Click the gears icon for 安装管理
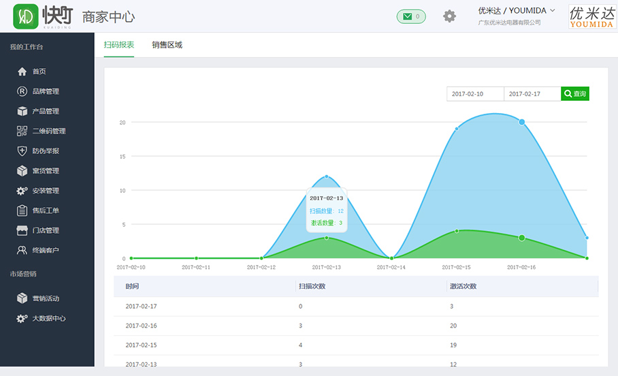618x376 pixels. click(22, 191)
